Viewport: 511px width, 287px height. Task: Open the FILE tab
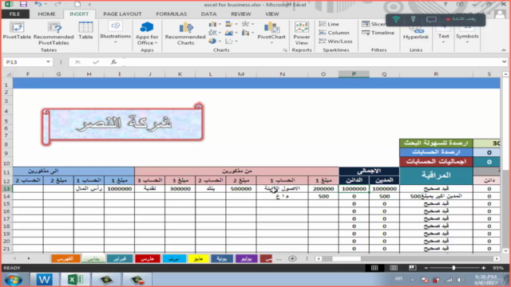coord(14,14)
